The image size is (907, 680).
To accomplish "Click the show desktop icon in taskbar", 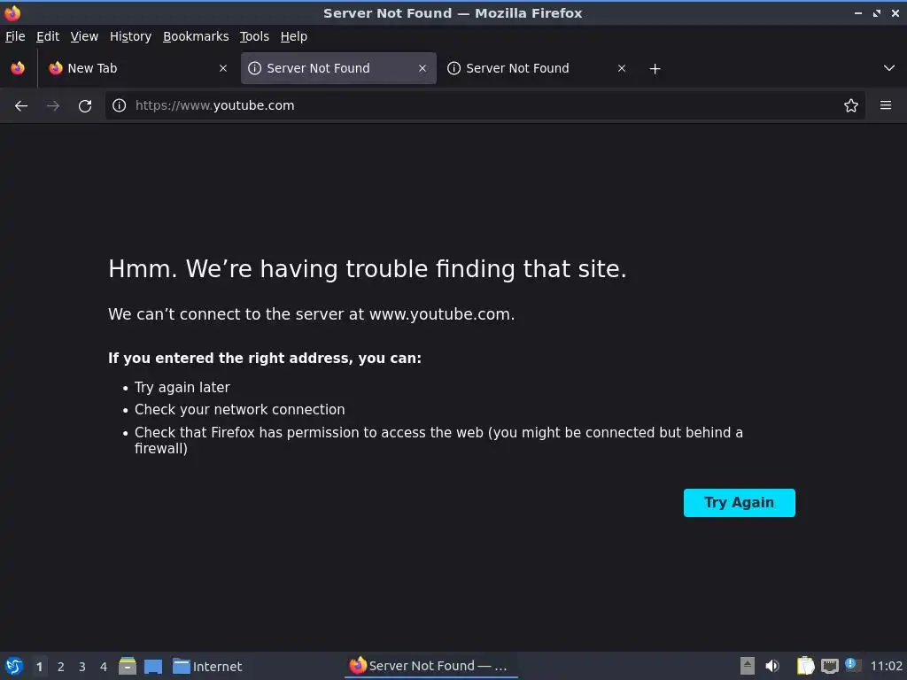I will point(153,666).
